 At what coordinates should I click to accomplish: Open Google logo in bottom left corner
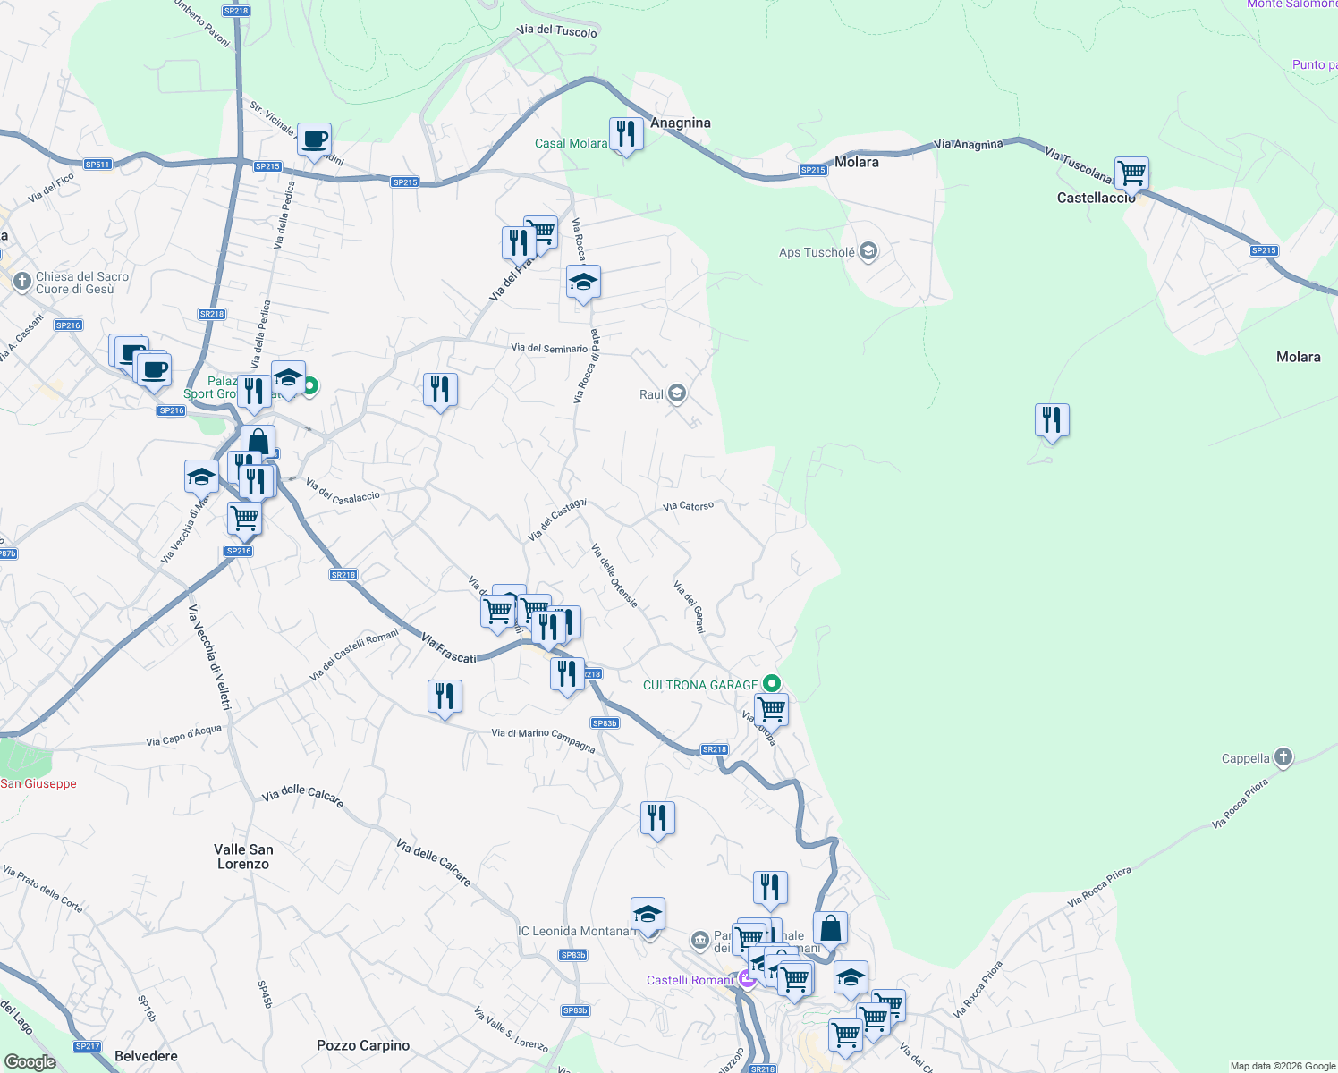[x=30, y=1060]
